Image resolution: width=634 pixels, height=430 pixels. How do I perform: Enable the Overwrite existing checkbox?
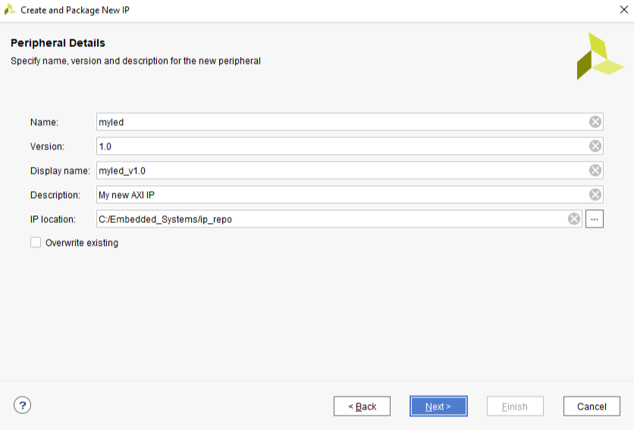coord(36,243)
